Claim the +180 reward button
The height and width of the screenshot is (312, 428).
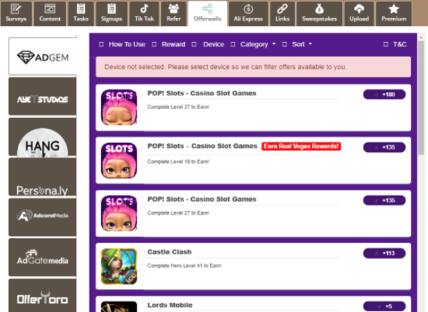(385, 95)
